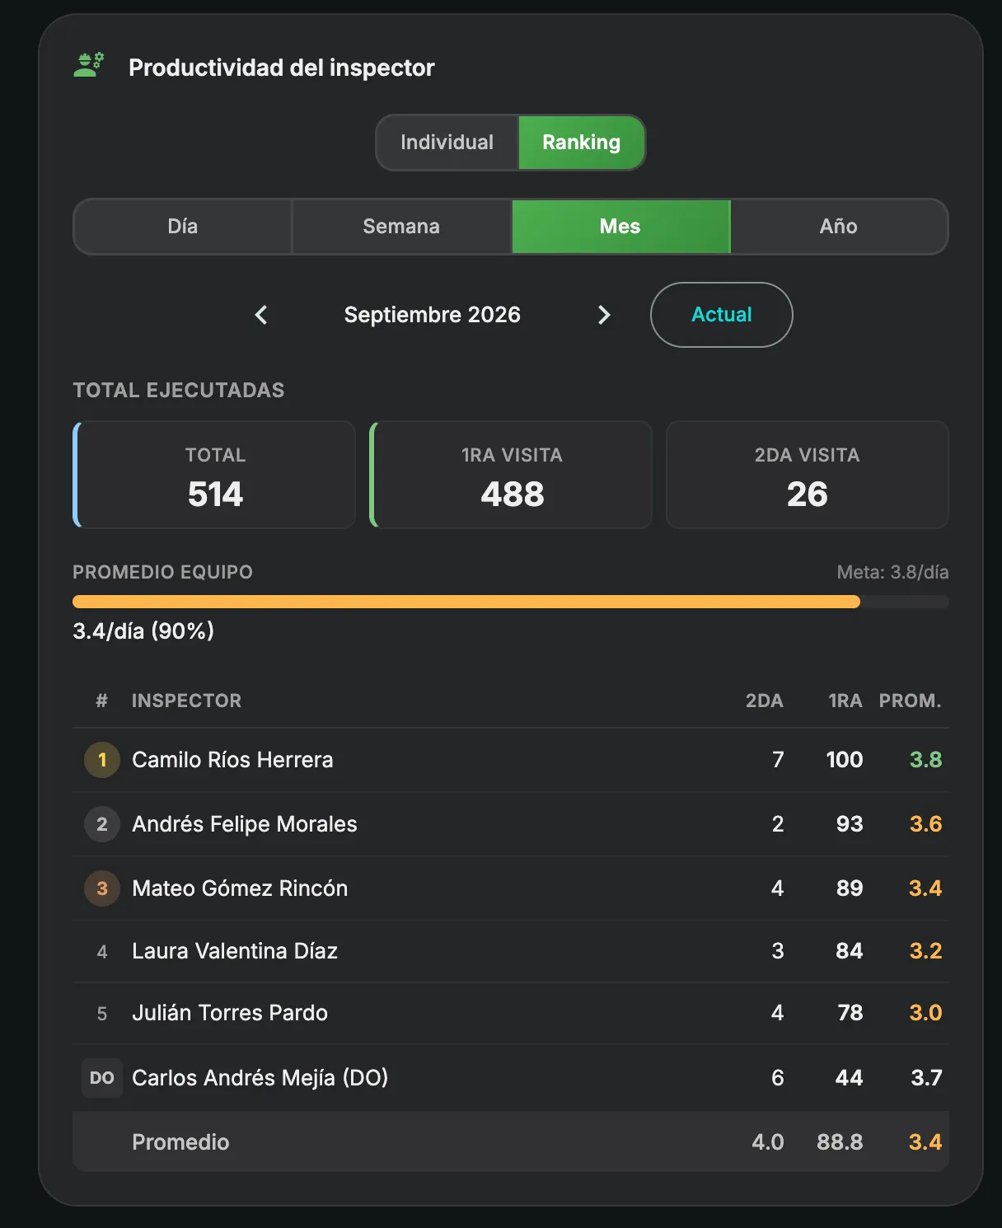Image resolution: width=1002 pixels, height=1228 pixels.
Task: Click the inspector productivity header icon
Action: [x=89, y=66]
